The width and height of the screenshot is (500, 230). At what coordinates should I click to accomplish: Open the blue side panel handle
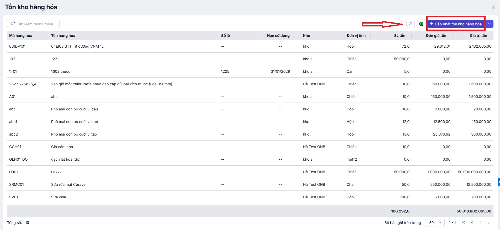click(499, 182)
